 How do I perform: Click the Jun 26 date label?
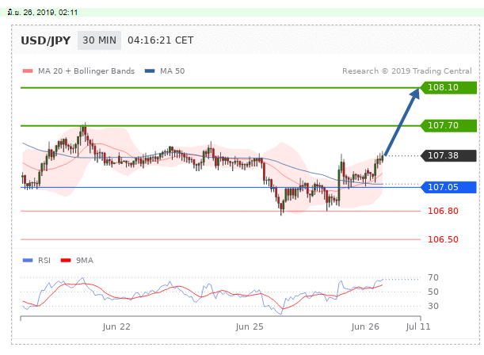click(x=365, y=326)
